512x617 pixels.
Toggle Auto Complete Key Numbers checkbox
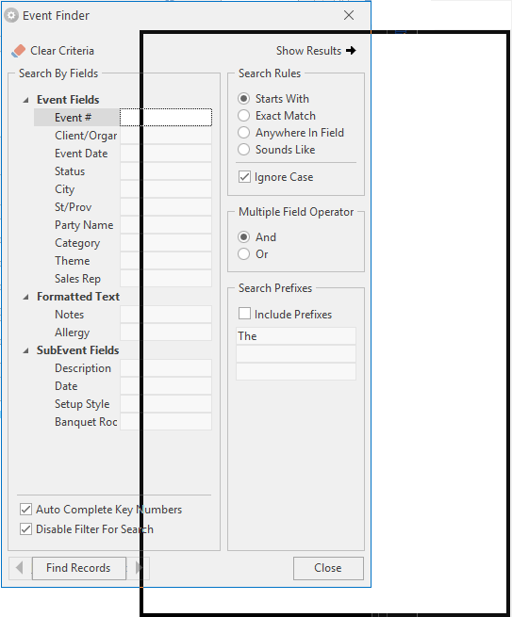point(26,510)
